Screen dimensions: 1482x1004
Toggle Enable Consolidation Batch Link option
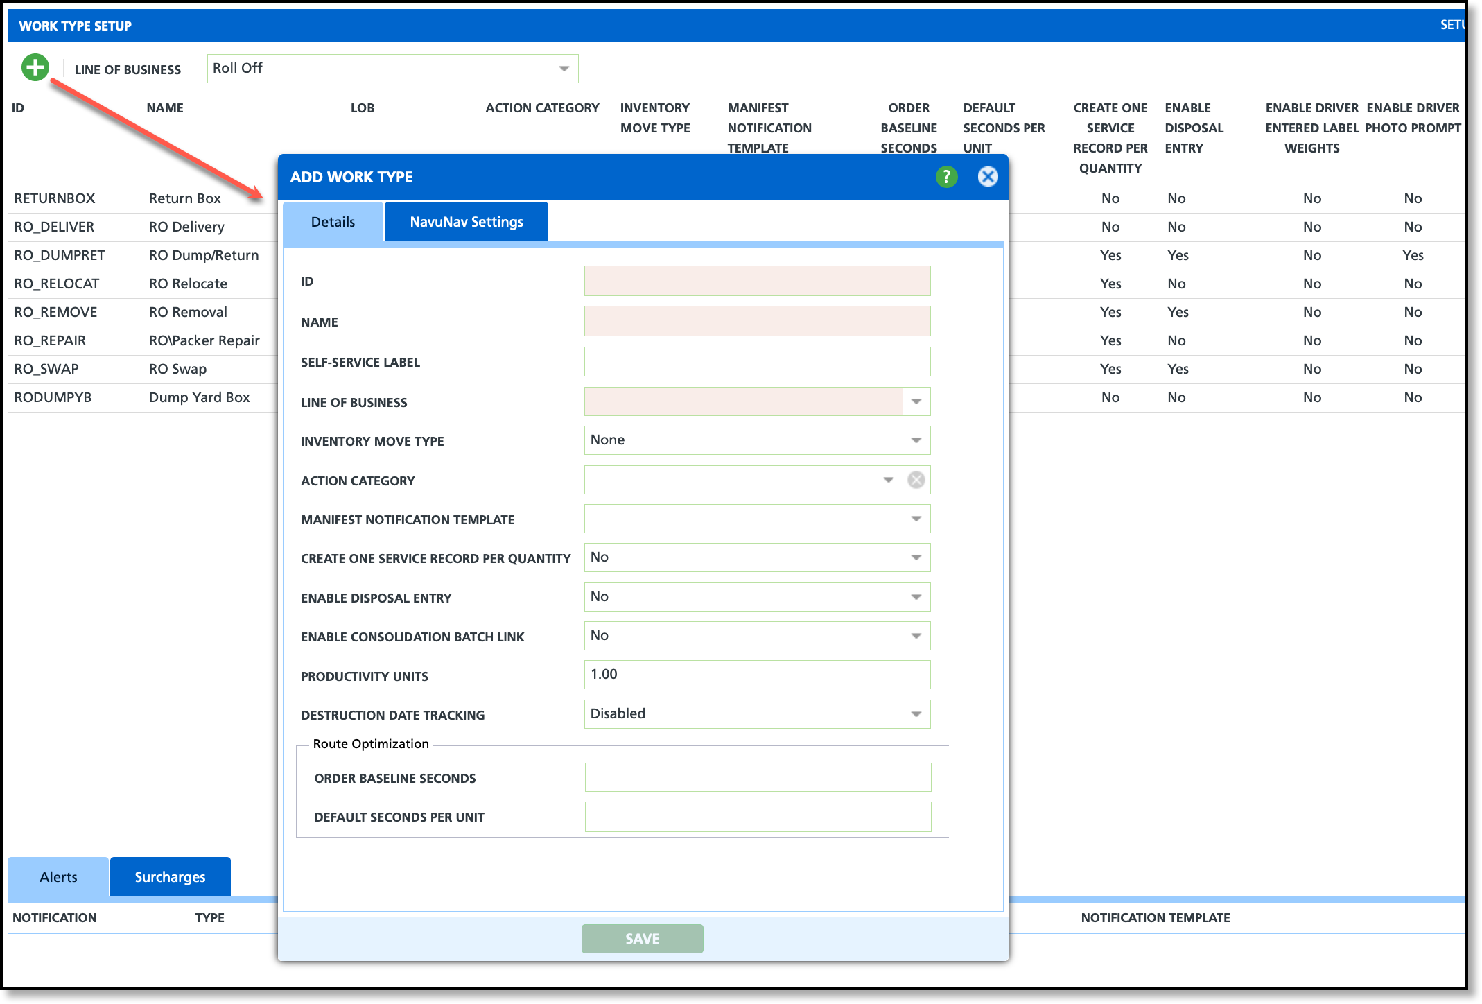click(757, 636)
